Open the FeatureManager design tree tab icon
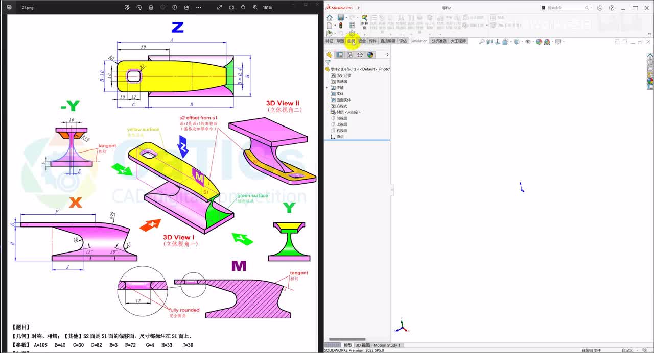The image size is (654, 353). coord(330,55)
